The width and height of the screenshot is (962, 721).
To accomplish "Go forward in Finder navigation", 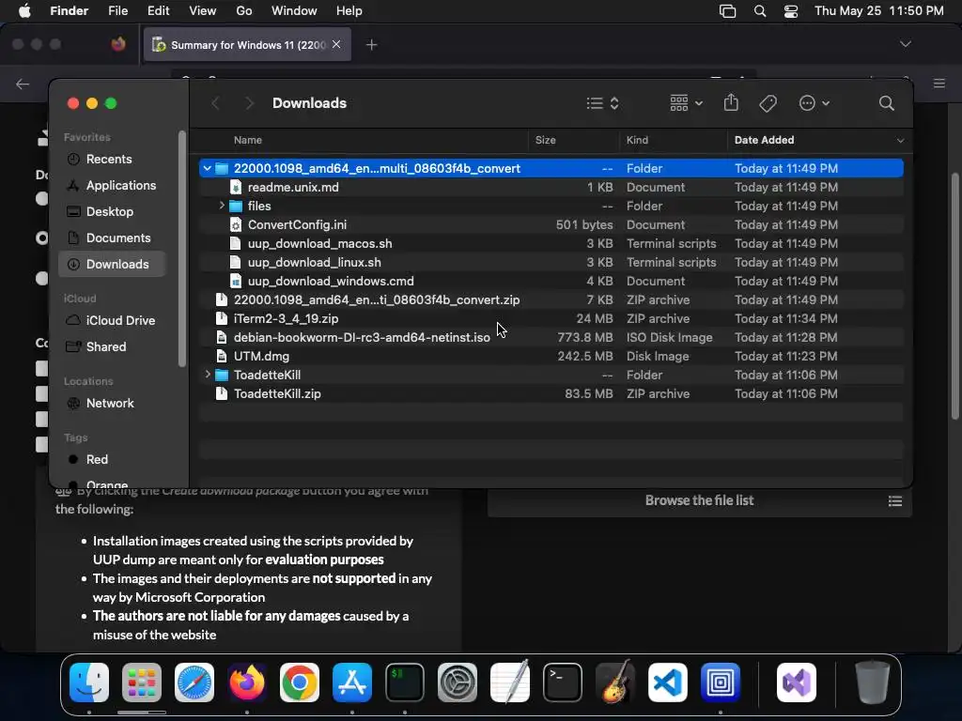I will (x=249, y=103).
